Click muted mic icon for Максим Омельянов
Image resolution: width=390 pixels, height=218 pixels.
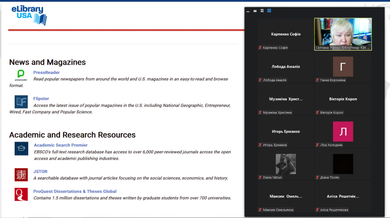point(260,210)
